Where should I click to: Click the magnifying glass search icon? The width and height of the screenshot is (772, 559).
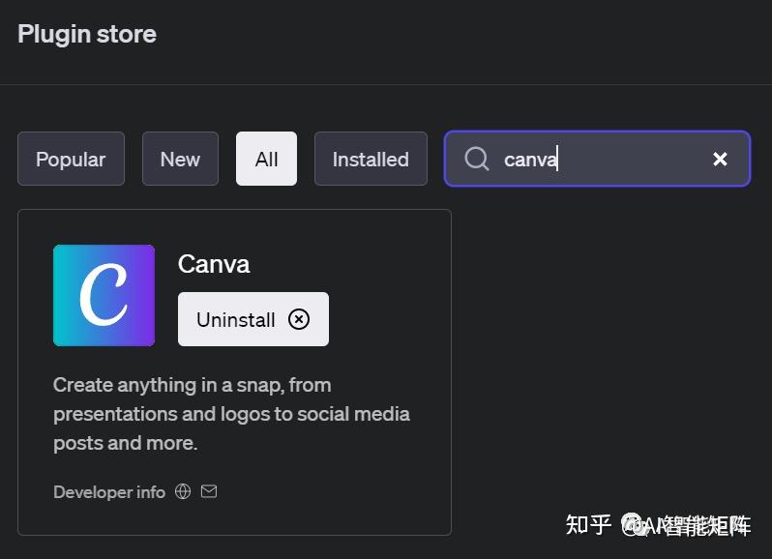coord(477,159)
